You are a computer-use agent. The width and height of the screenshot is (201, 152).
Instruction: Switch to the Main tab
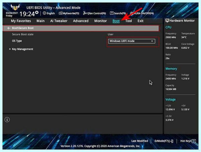[41, 21]
